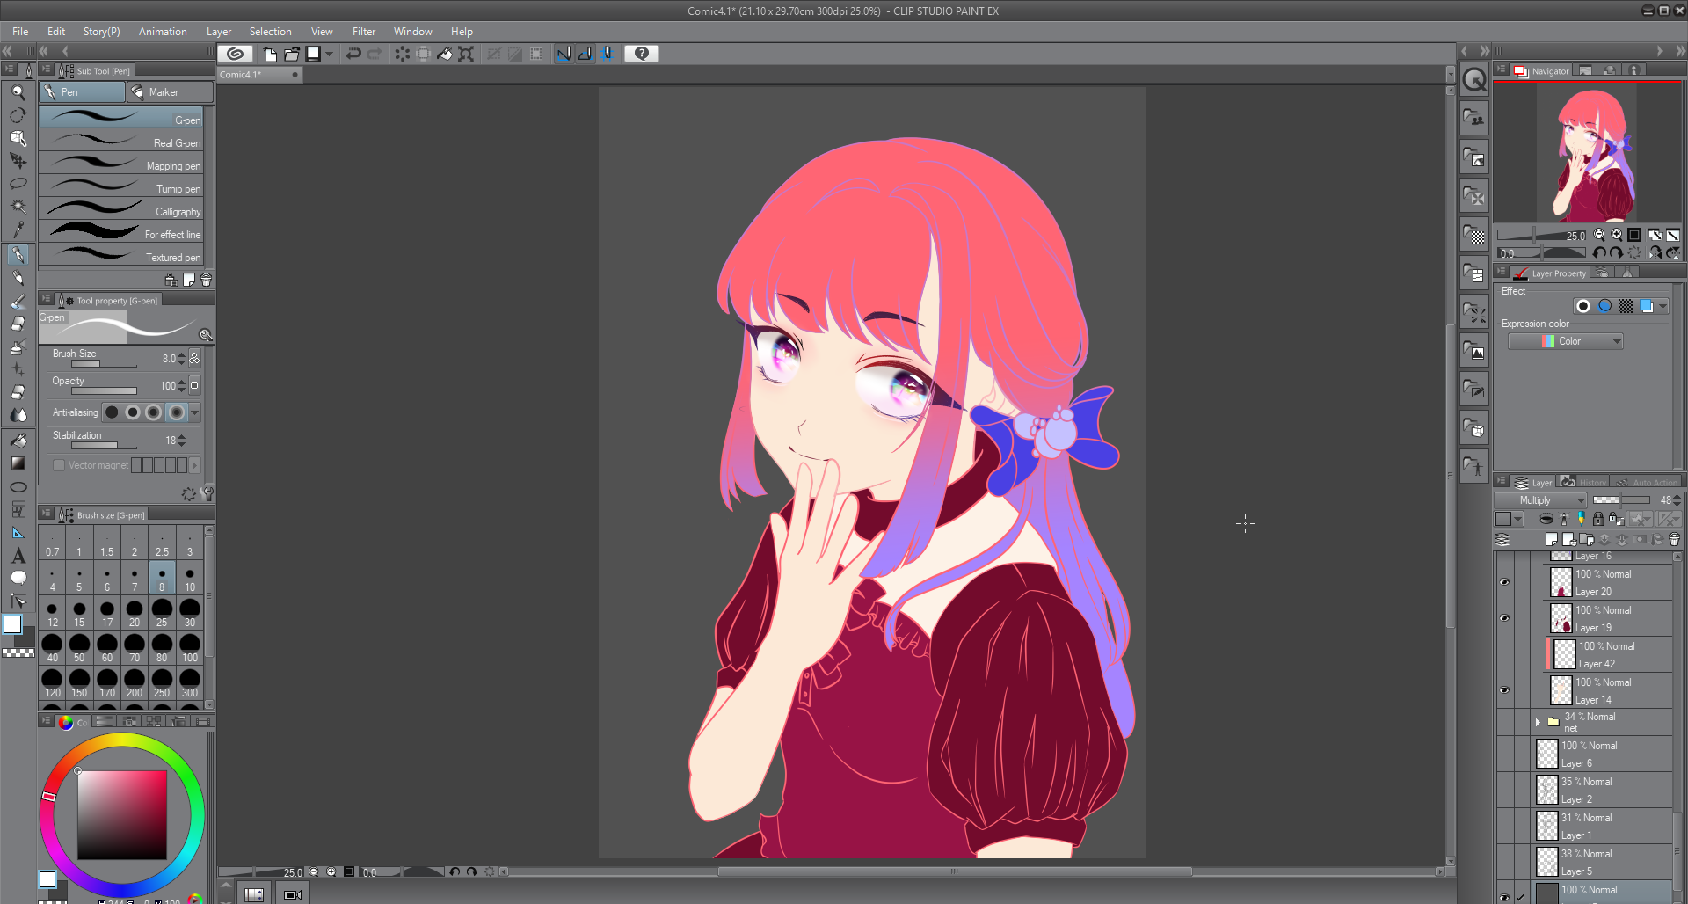
Task: Open the Filter menu
Action: pos(363,32)
